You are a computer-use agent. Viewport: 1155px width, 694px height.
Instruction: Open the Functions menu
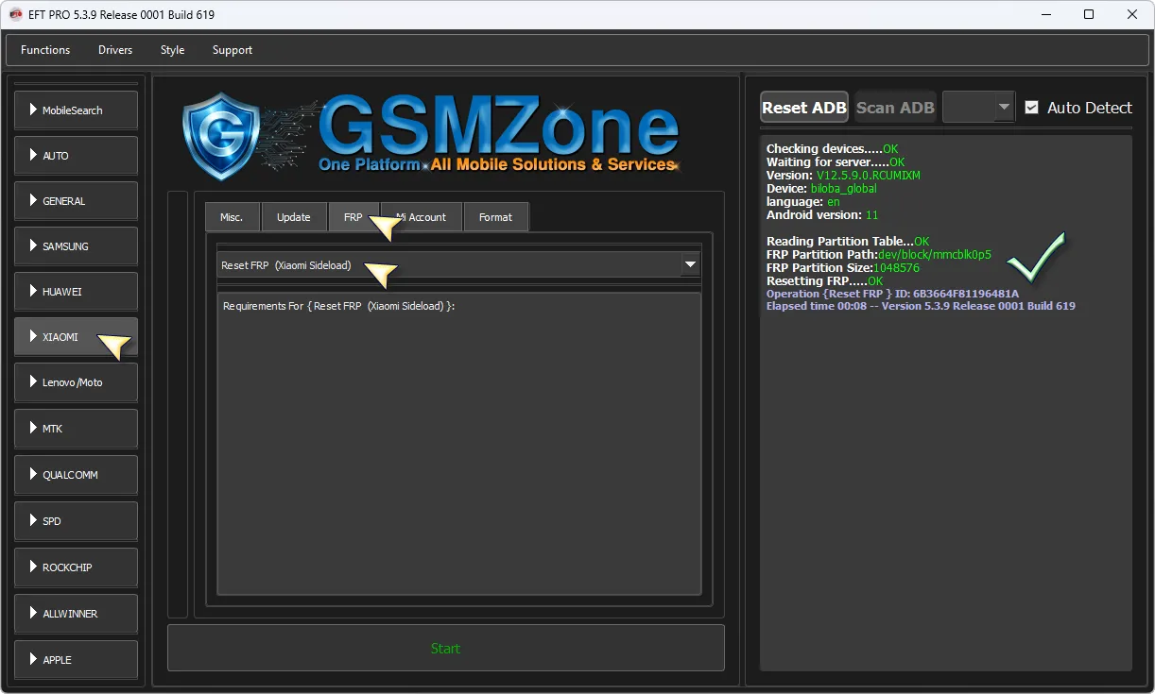[x=45, y=50]
